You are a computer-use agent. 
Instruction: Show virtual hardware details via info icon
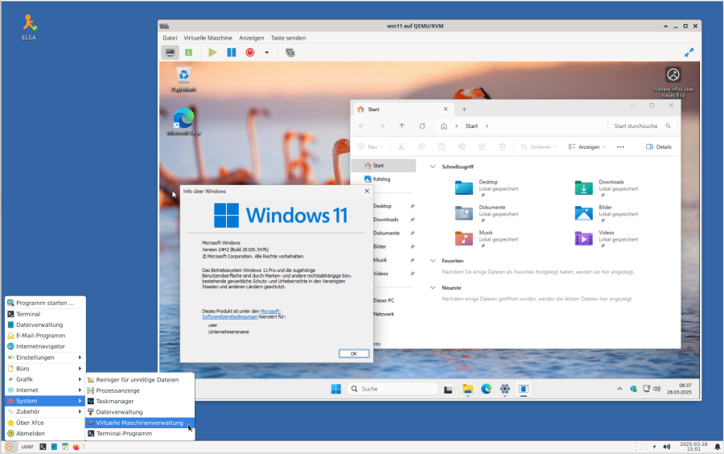(x=188, y=52)
